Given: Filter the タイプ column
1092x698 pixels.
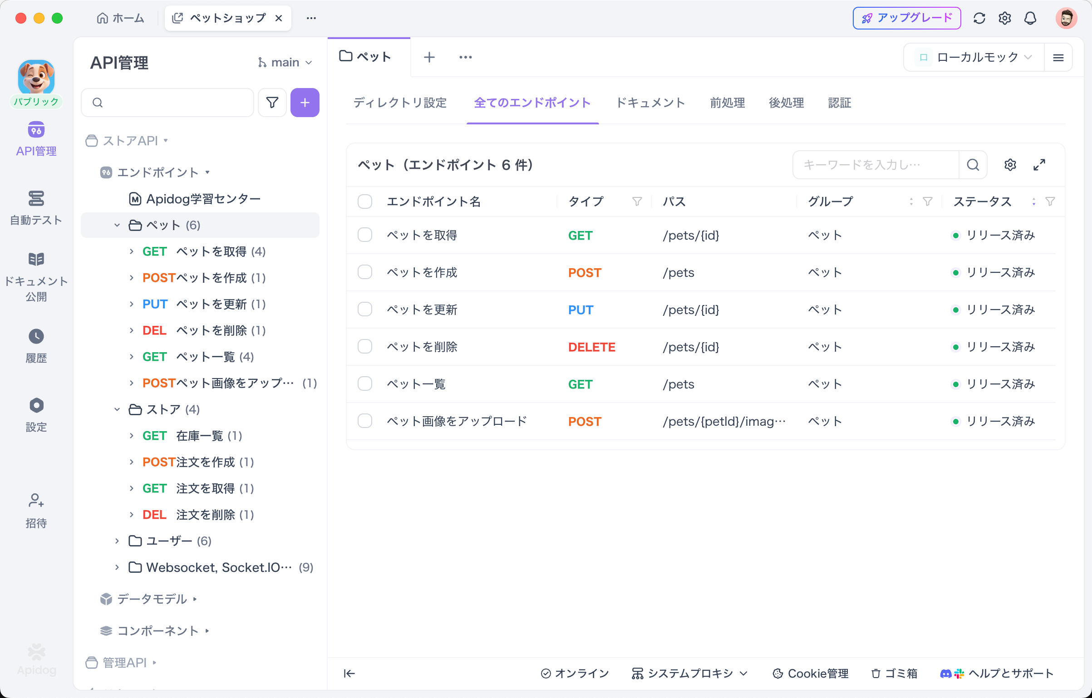Looking at the screenshot, I should (x=637, y=202).
